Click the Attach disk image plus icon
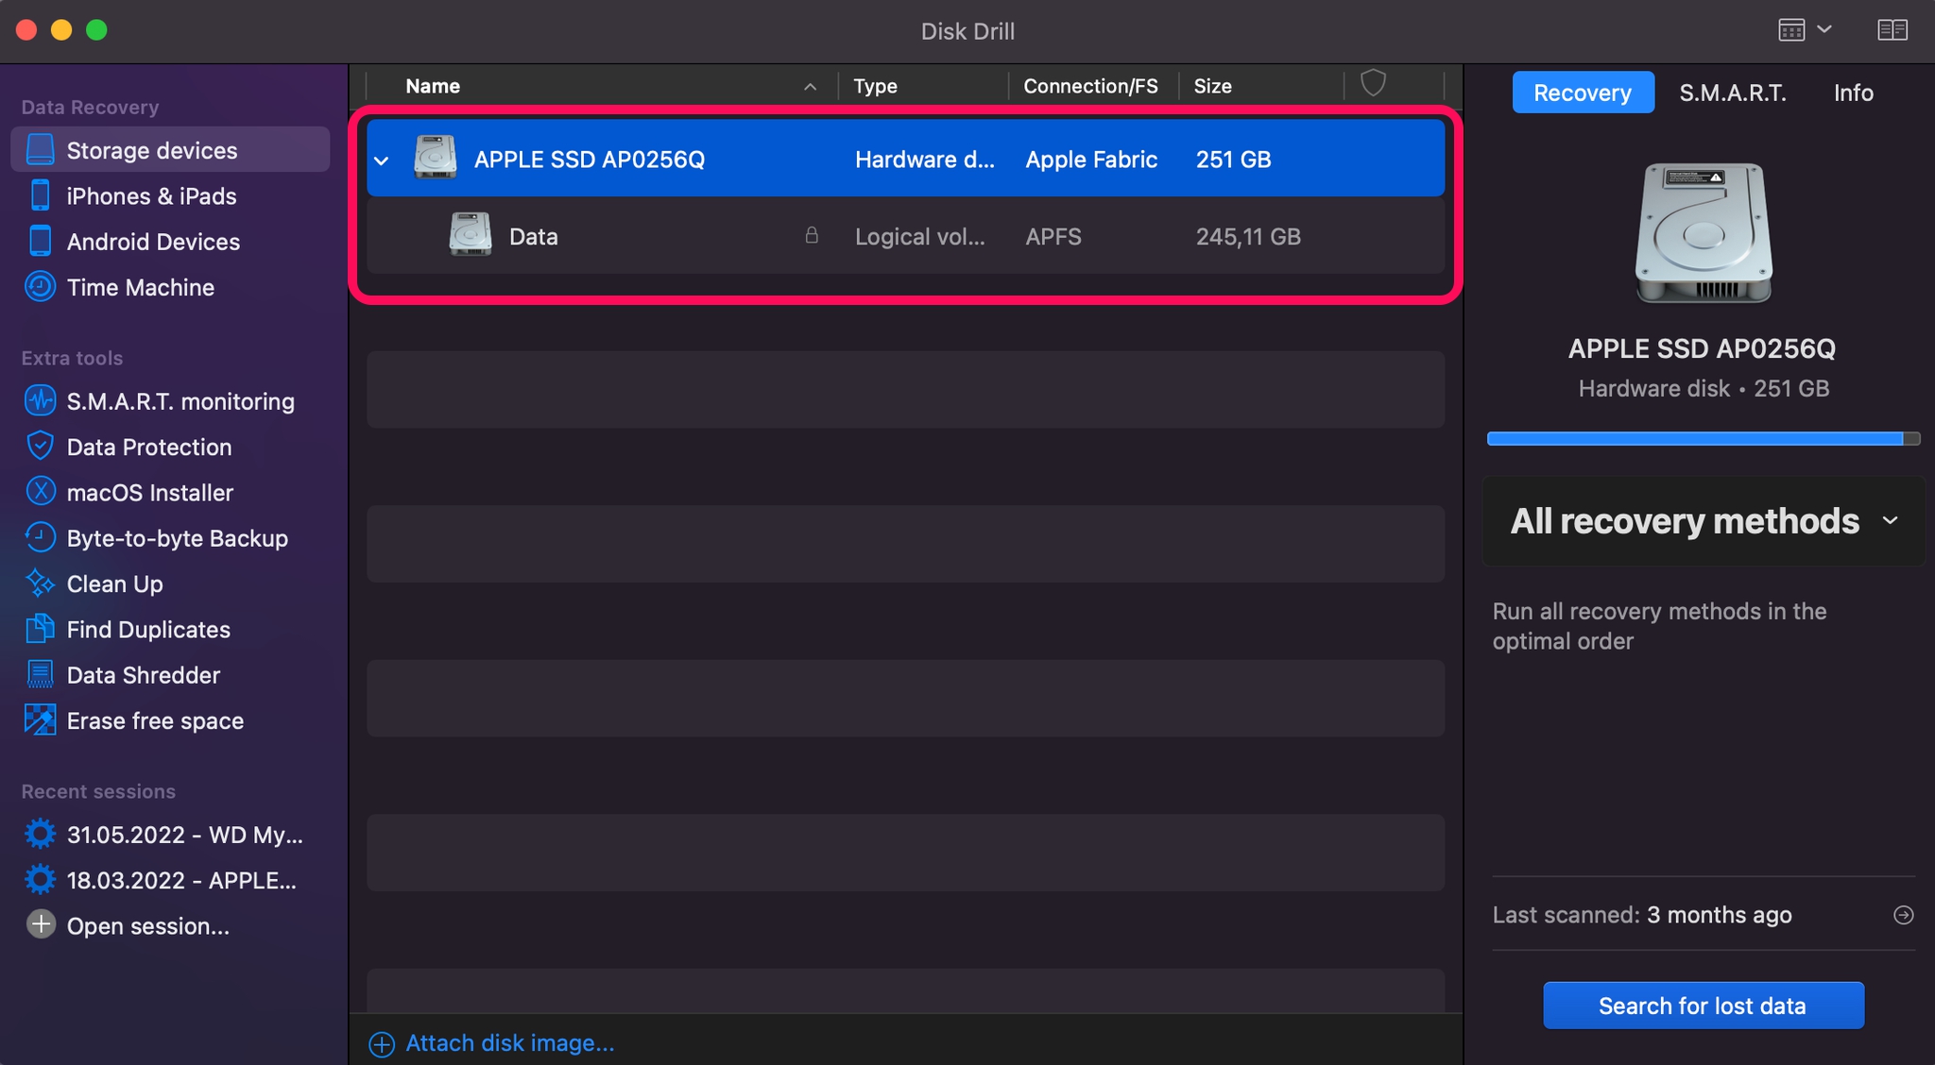 pyautogui.click(x=382, y=1043)
